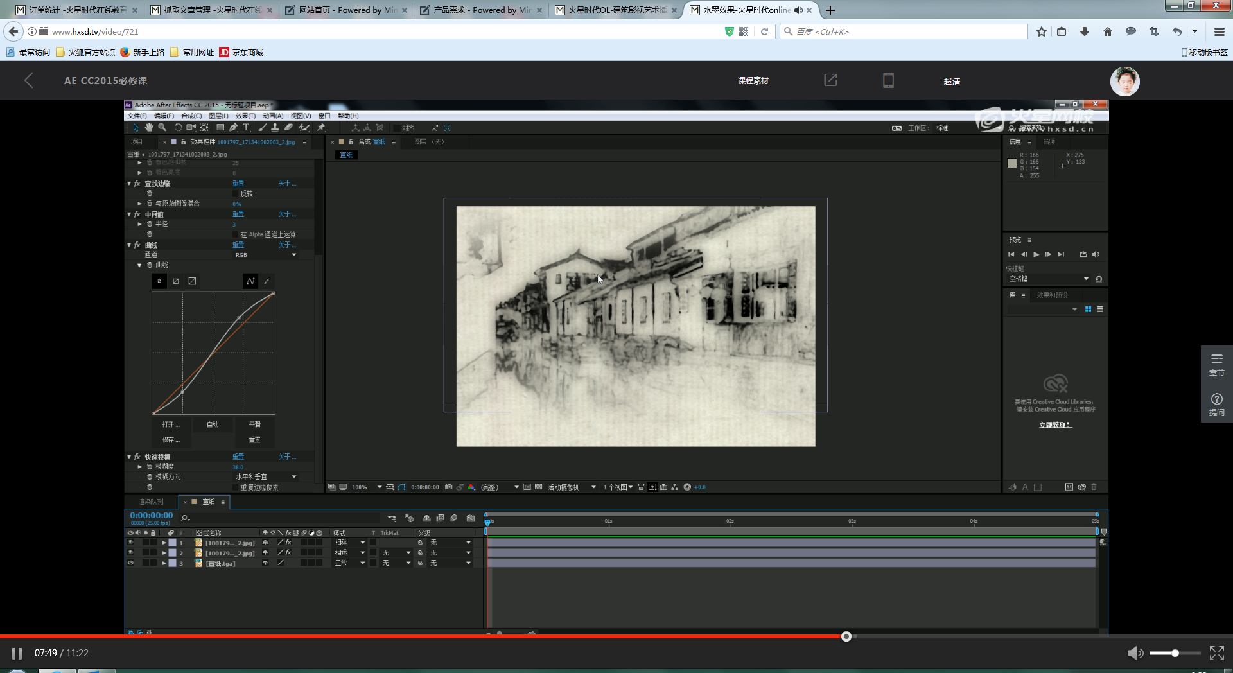The height and width of the screenshot is (673, 1233).
Task: Select the After Effects Pen tool
Action: [x=234, y=127]
